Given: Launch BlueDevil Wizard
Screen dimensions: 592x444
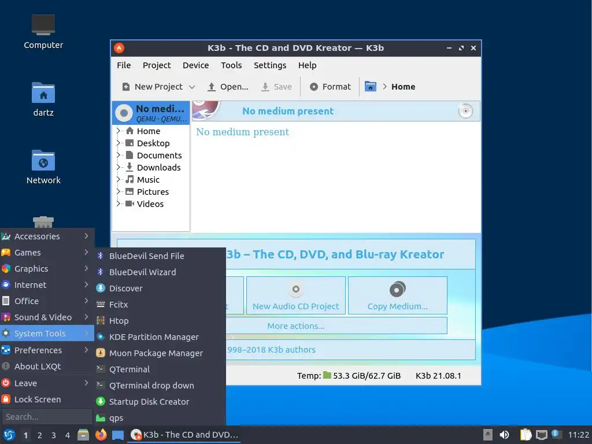Looking at the screenshot, I should pyautogui.click(x=160, y=272).
